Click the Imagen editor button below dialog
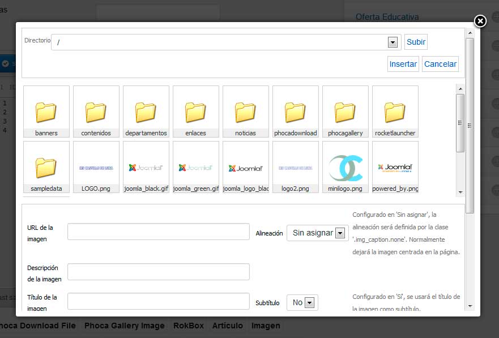The height and width of the screenshot is (338, 499). tap(265, 326)
